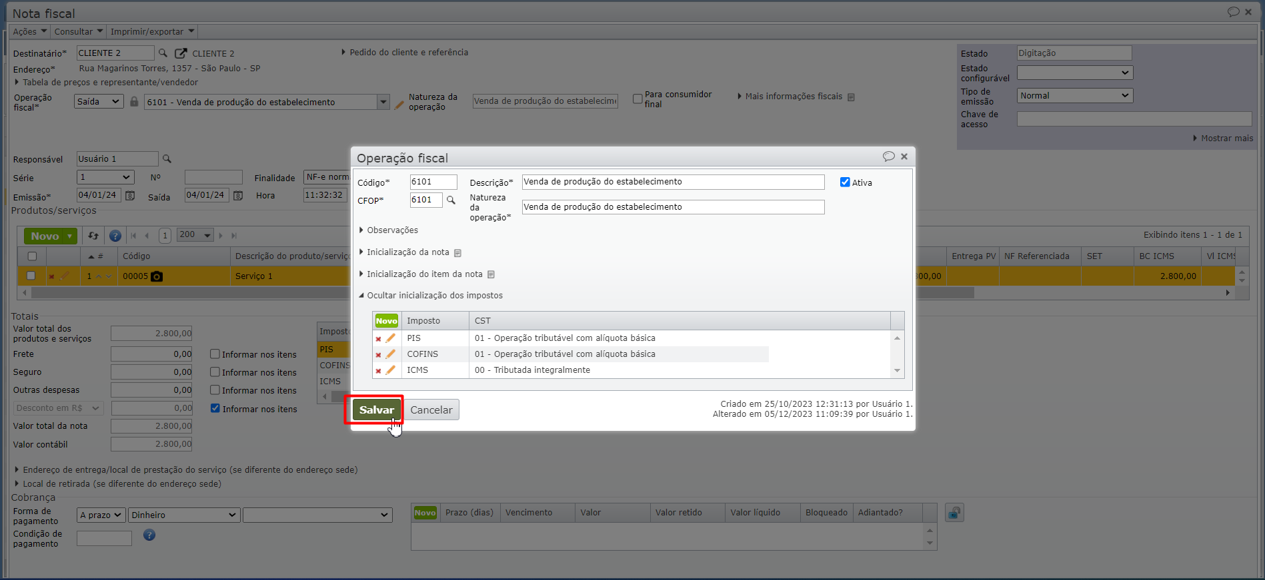Sort by the Código column header
This screenshot has width=1265, height=580.
(173, 256)
